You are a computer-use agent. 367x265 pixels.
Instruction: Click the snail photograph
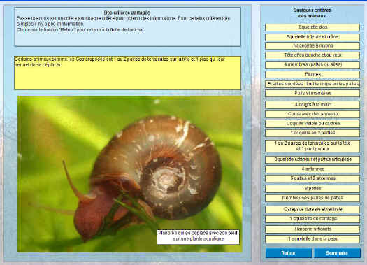[130, 174]
